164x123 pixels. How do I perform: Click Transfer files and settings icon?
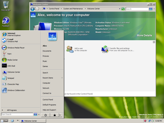pos(105,49)
